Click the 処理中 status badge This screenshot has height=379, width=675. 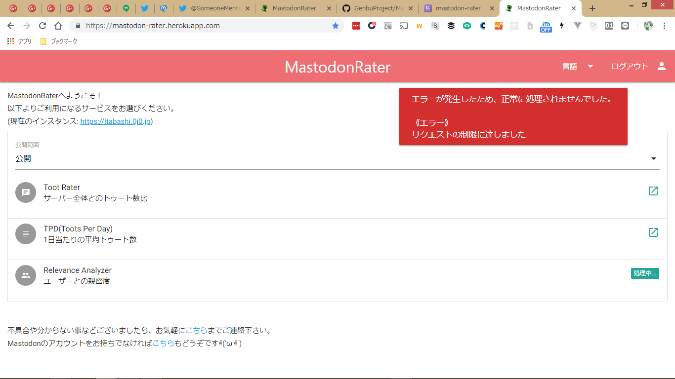(x=644, y=273)
